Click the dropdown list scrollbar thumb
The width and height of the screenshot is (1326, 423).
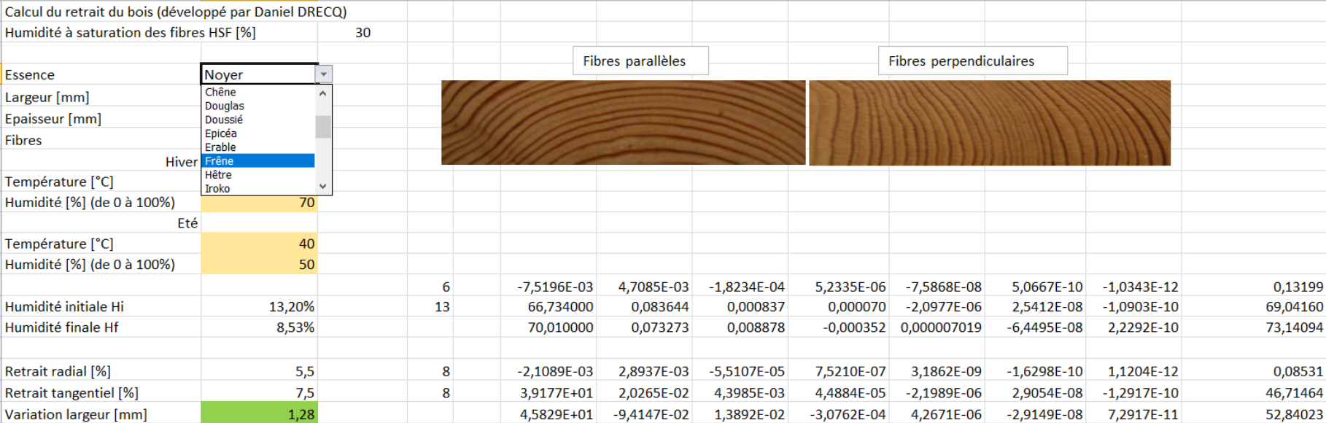[x=323, y=126]
